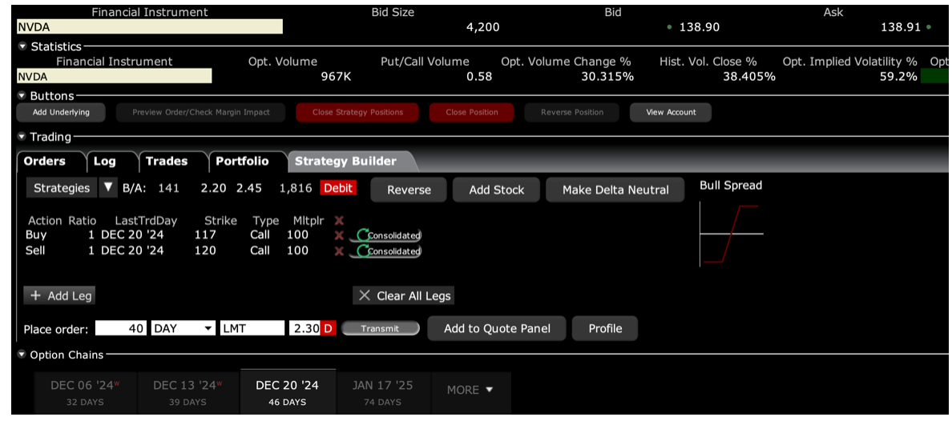Viewport: 952px width, 421px height.
Task: Click the 120 strike value
Action: 205,251
